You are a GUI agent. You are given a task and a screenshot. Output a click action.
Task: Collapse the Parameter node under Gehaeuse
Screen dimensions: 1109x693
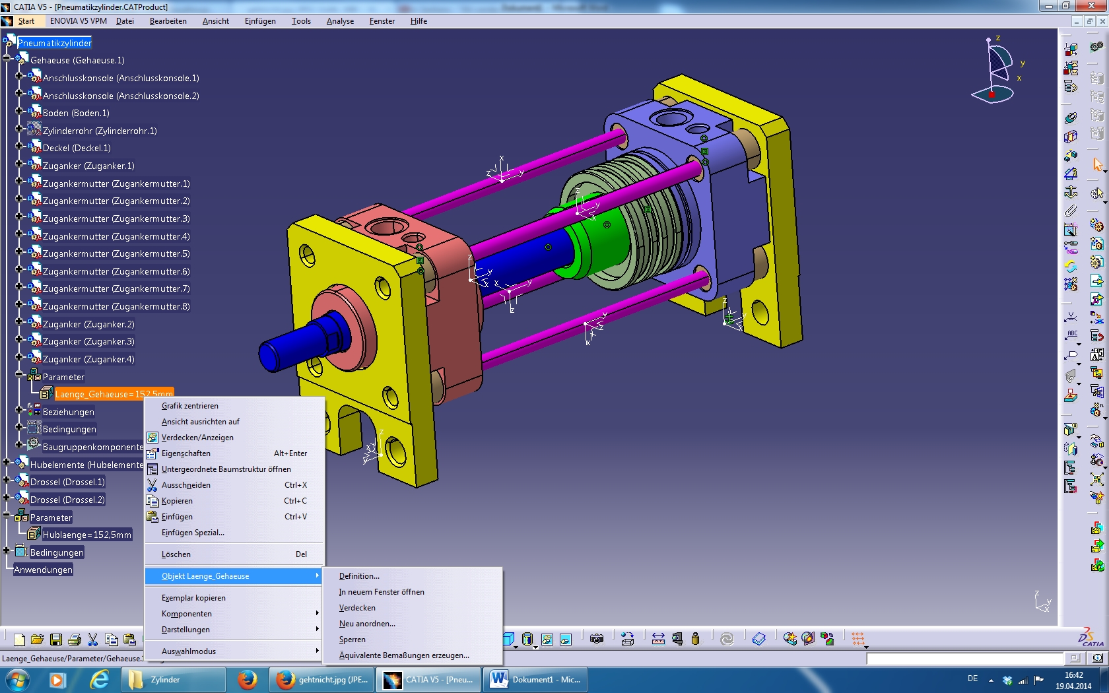19,374
